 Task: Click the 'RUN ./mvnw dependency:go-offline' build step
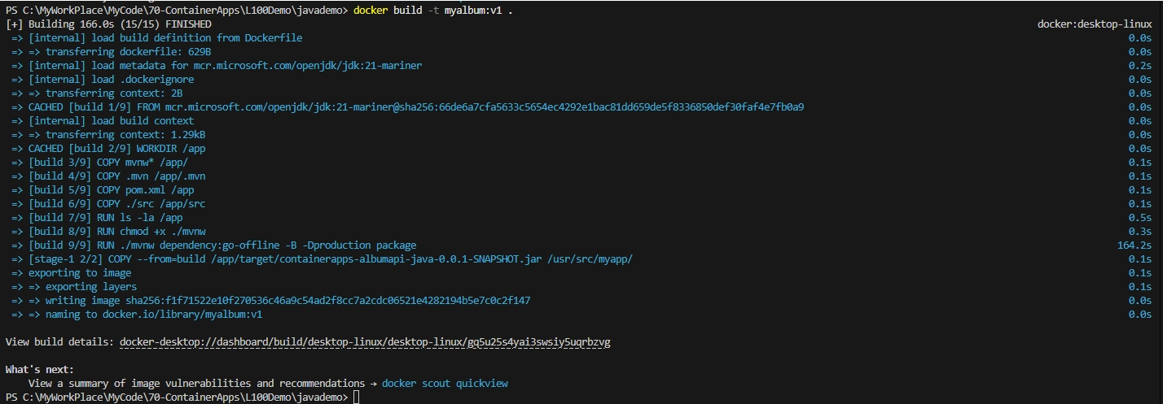coord(222,245)
